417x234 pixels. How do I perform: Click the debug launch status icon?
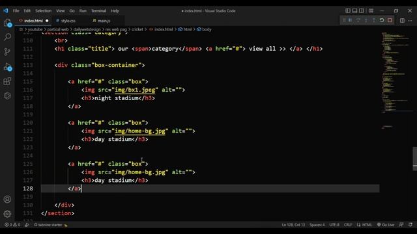click(27, 225)
